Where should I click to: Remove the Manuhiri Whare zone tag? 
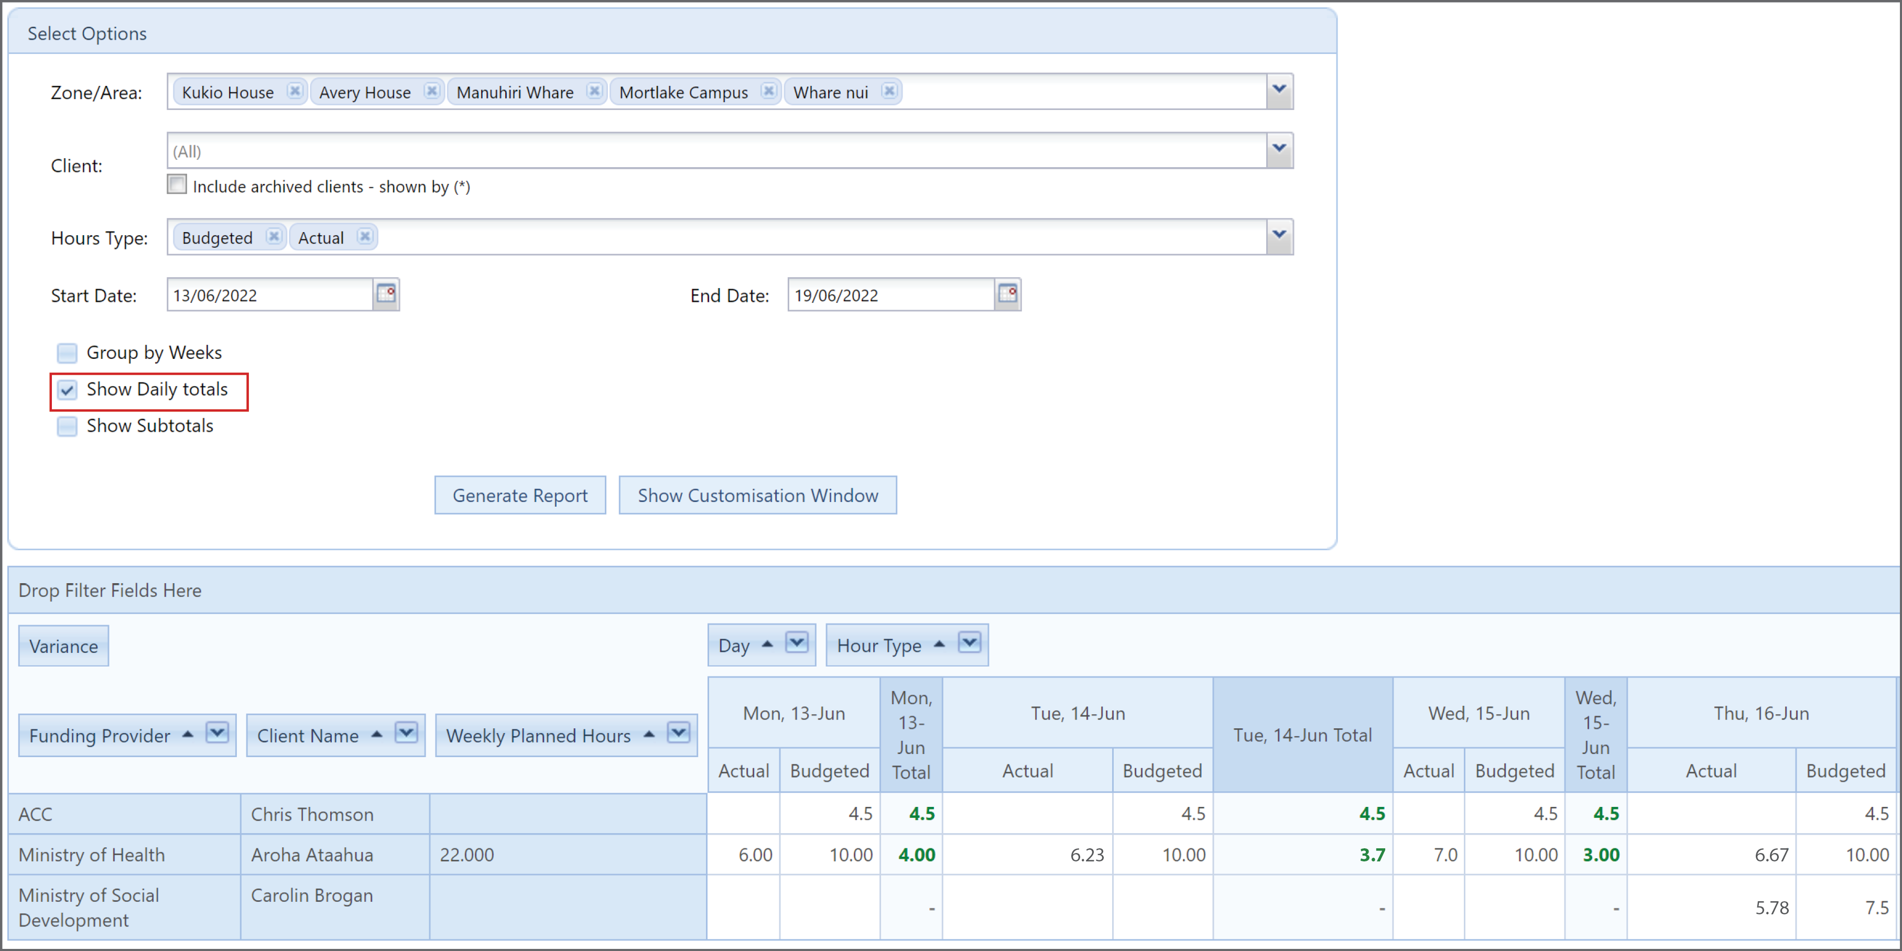coord(594,91)
